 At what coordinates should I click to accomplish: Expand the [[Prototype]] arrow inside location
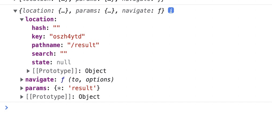tap(28, 71)
